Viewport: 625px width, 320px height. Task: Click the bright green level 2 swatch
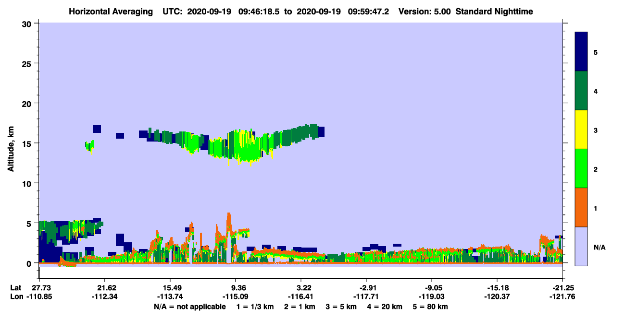[x=581, y=168]
